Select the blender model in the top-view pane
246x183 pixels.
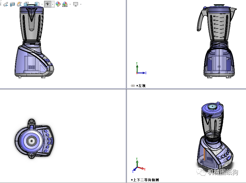point(34,139)
